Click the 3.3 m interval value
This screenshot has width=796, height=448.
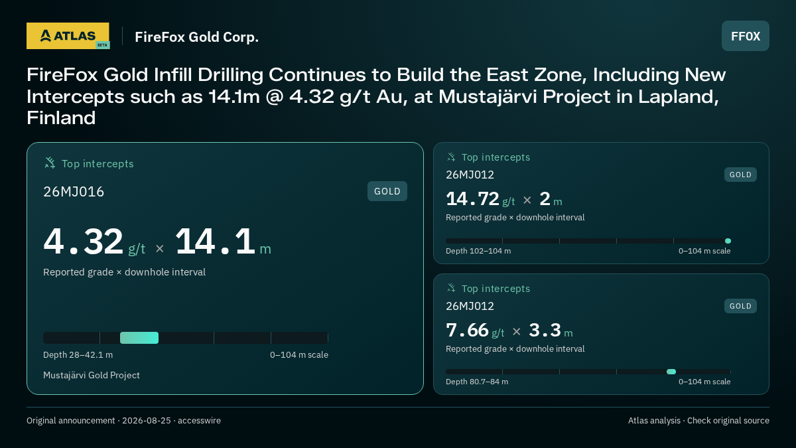[x=551, y=331]
